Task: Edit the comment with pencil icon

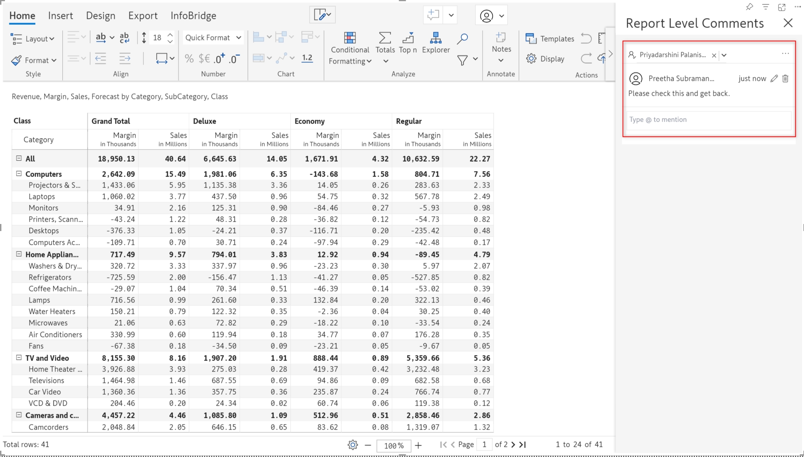Action: tap(774, 78)
